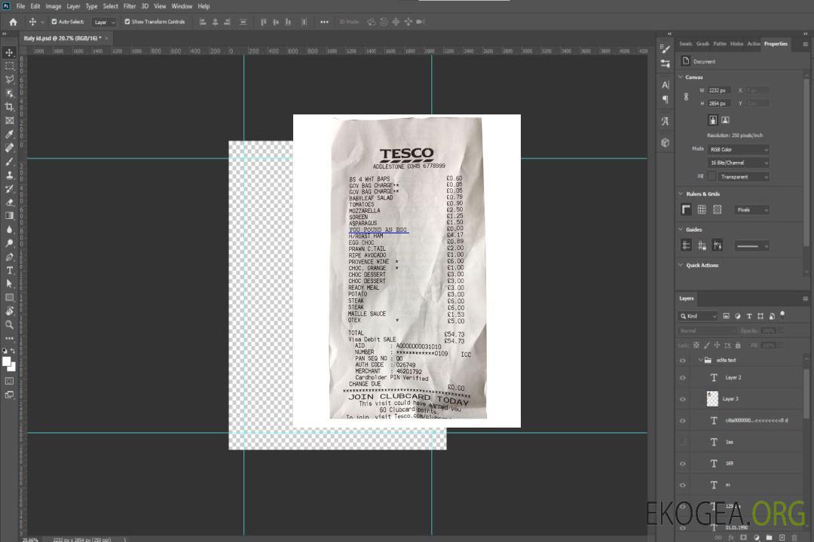814x542 pixels.
Task: Select the Hand tool
Action: [x=9, y=311]
